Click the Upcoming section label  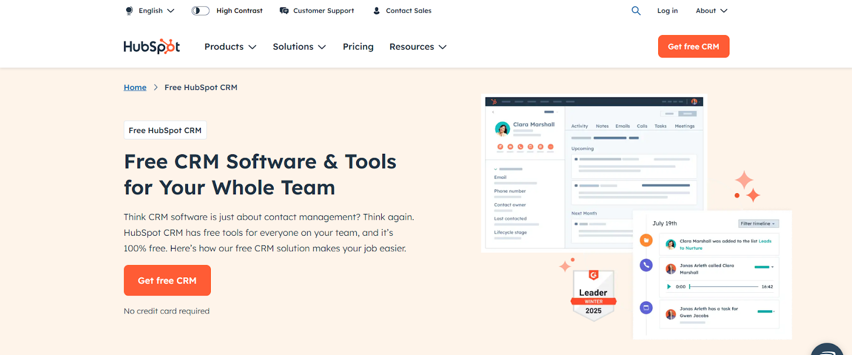pos(583,148)
